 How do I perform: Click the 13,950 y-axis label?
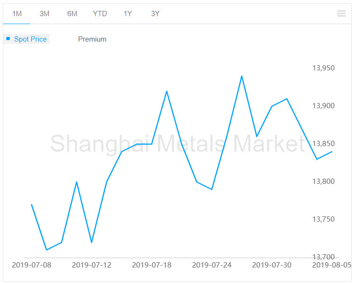pyautogui.click(x=323, y=68)
